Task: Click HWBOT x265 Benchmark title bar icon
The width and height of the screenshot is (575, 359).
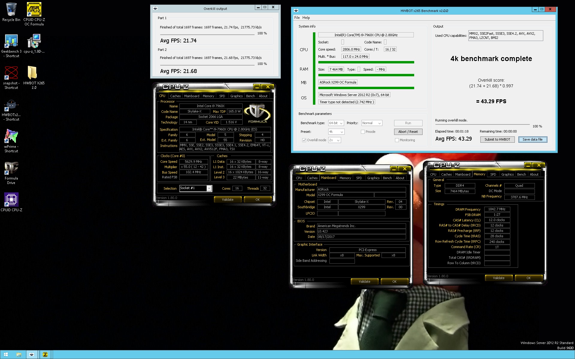Action: (296, 10)
